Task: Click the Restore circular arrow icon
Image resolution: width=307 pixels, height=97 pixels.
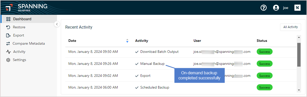Action: [8, 27]
